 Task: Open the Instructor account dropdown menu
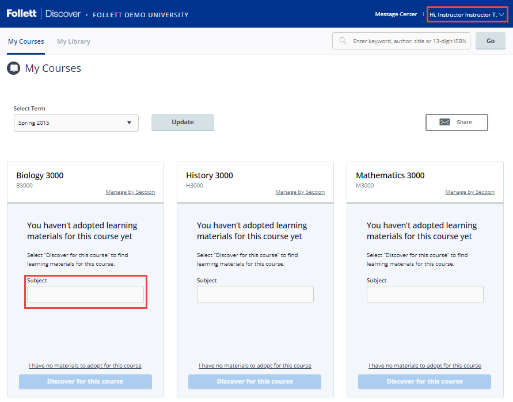pyautogui.click(x=467, y=14)
